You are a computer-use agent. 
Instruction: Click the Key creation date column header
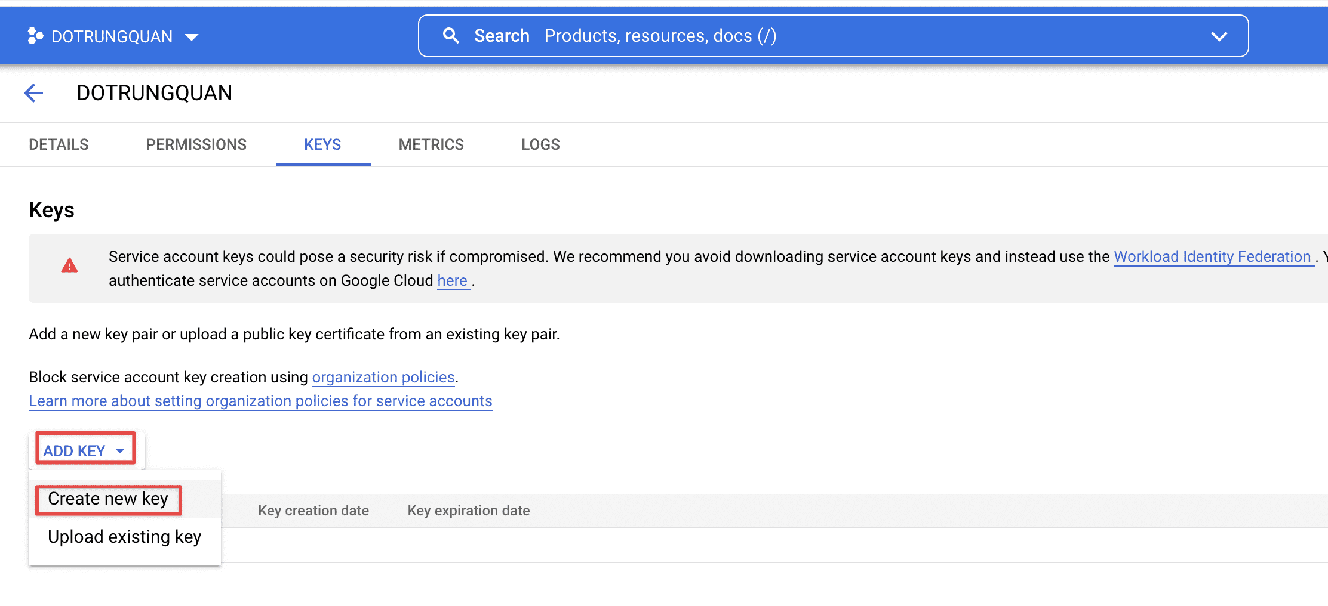pyautogui.click(x=313, y=511)
